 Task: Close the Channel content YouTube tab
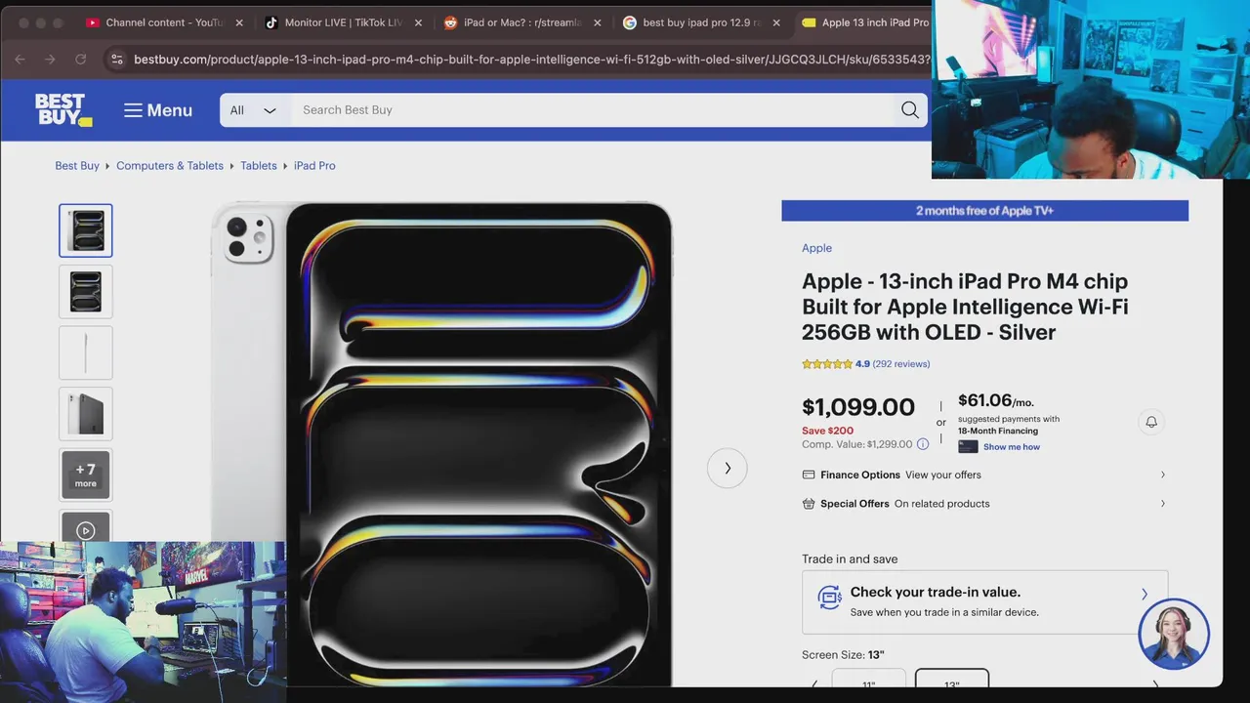[239, 22]
